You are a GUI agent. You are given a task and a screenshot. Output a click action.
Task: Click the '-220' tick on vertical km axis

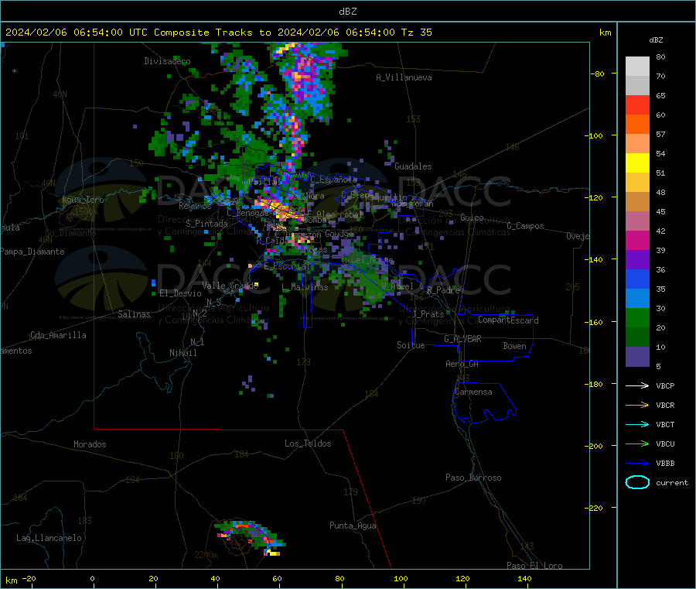[594, 508]
